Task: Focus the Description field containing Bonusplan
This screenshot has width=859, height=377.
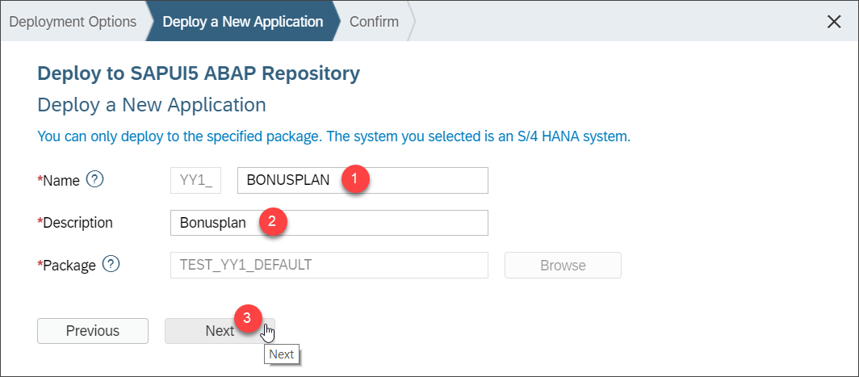Action: click(x=329, y=223)
